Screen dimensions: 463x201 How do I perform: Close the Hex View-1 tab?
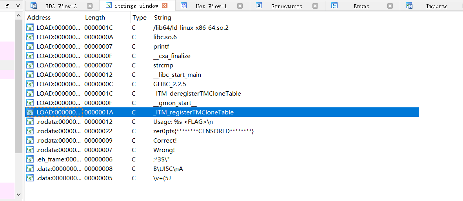click(240, 6)
